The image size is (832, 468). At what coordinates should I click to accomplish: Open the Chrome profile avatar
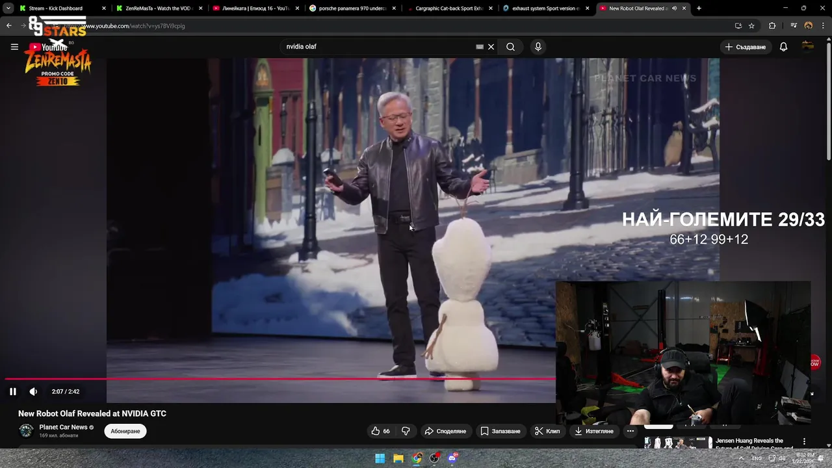coord(808,26)
